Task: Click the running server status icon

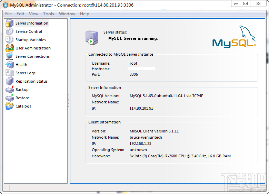Action: [x=92, y=38]
